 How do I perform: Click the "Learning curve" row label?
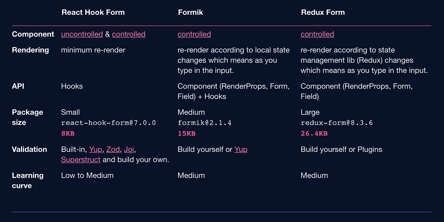[x=28, y=180]
